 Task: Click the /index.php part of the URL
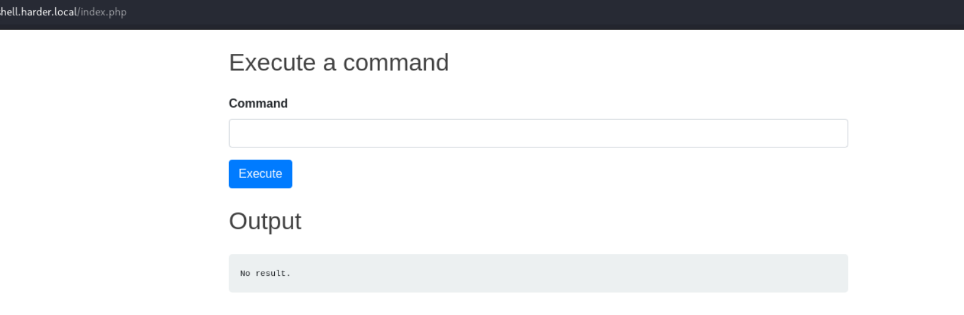102,12
